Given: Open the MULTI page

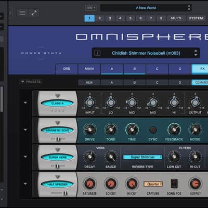Looking at the screenshot, I should [x=176, y=18].
